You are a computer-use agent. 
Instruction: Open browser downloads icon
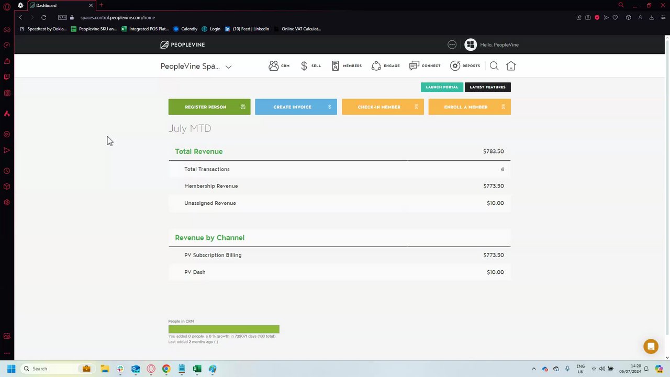click(x=652, y=17)
